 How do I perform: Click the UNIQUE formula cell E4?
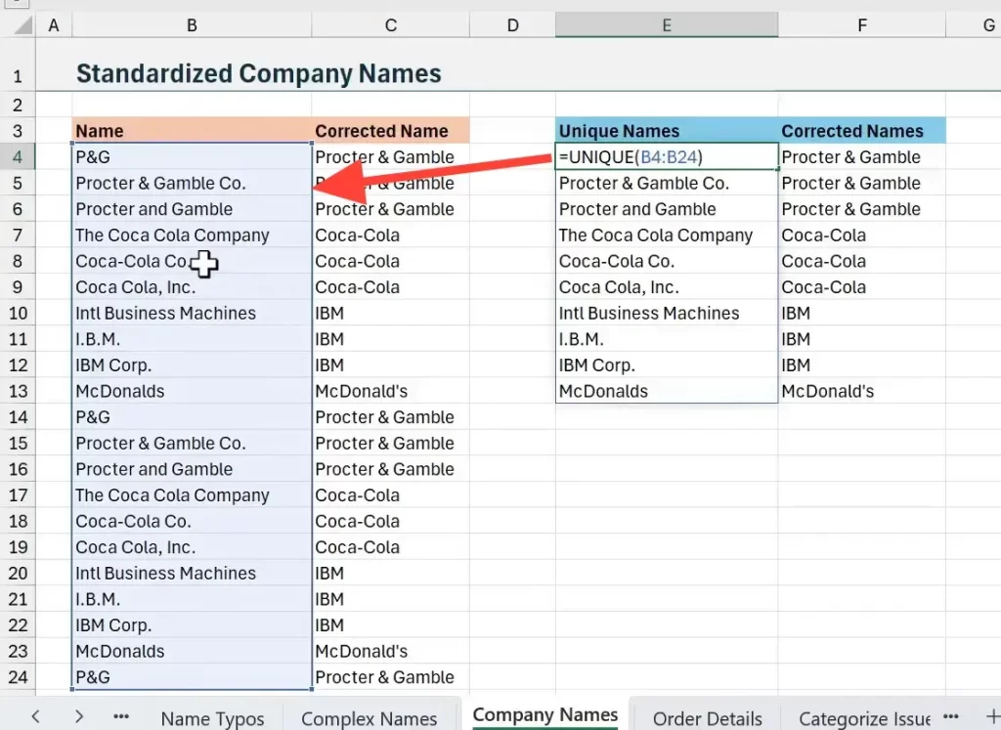click(x=666, y=157)
